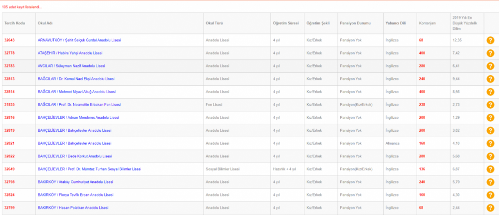
Task: Click the Kontenjanı column header
Action: (427, 23)
